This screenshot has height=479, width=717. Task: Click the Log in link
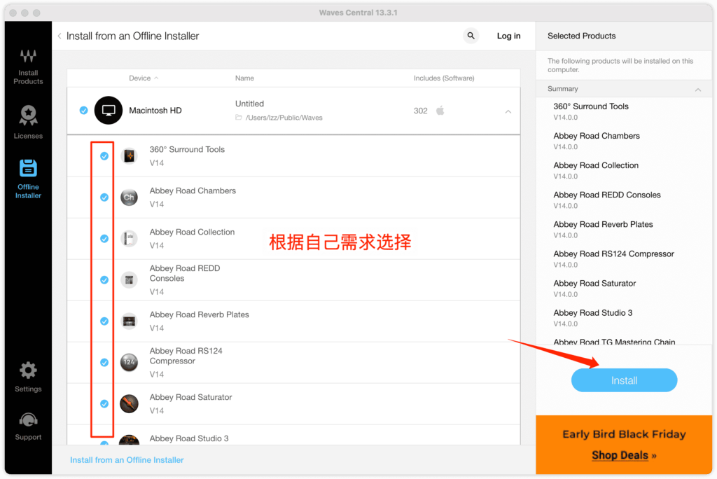tap(508, 36)
